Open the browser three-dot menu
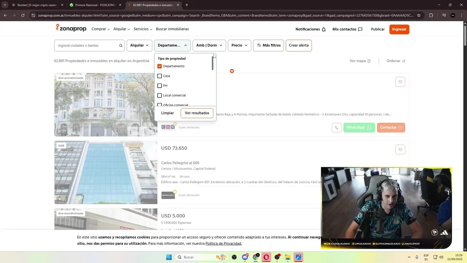 point(461,15)
